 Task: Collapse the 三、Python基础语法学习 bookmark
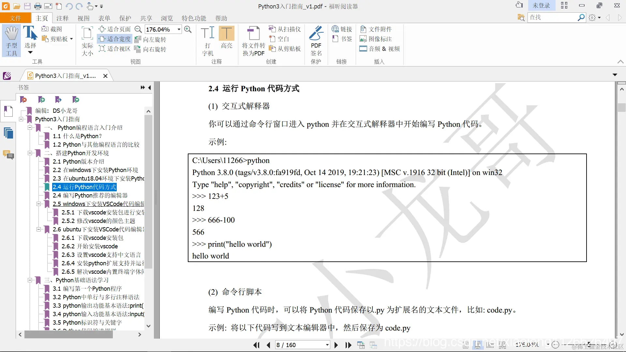(30, 280)
